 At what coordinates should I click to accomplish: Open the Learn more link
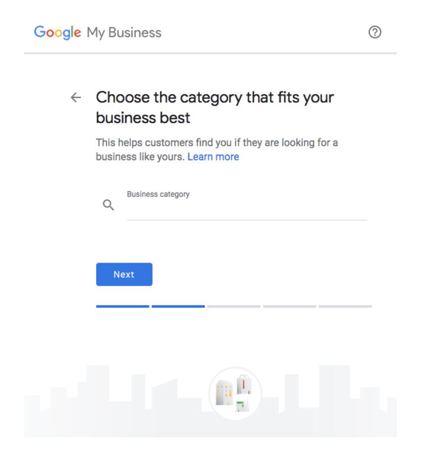[213, 157]
